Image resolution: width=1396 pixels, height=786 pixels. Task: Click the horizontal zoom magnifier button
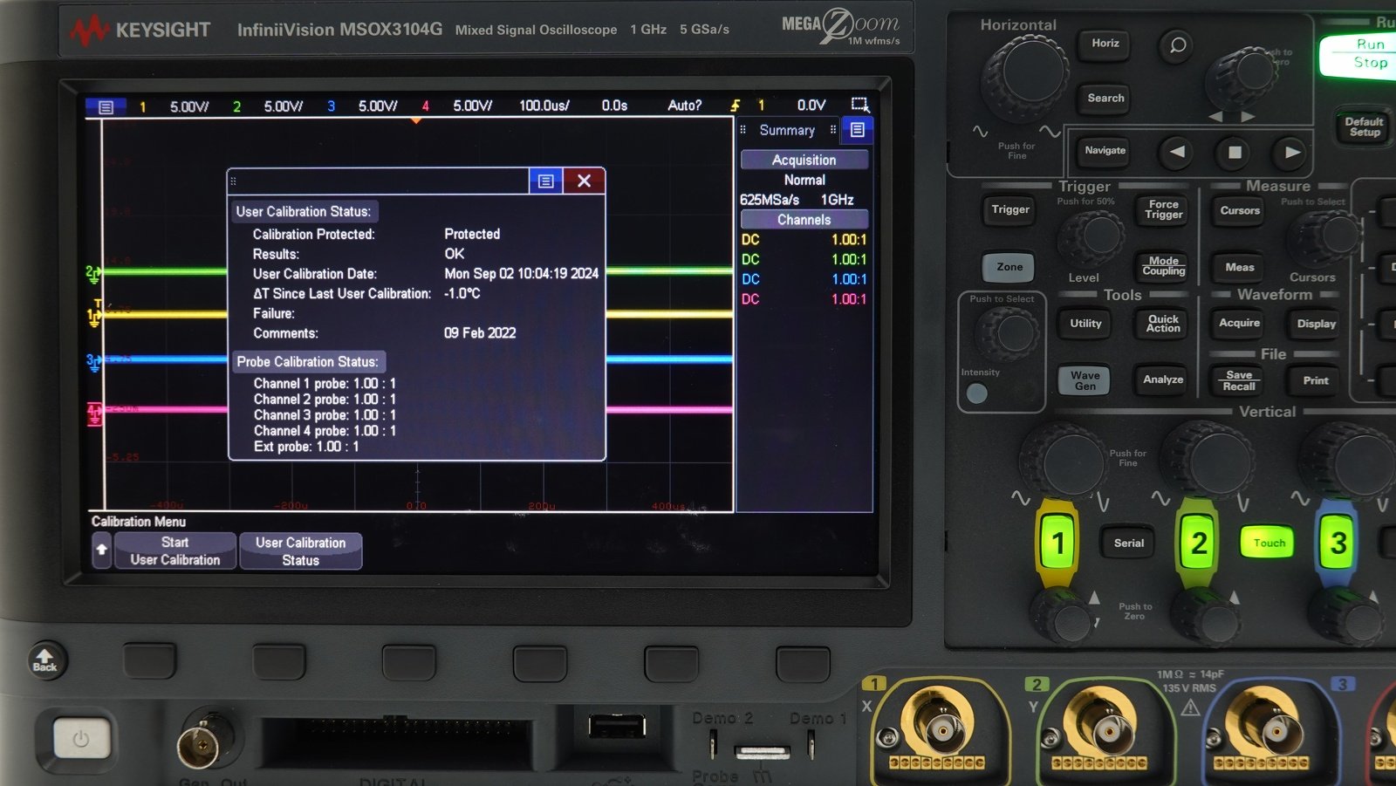click(x=1178, y=44)
